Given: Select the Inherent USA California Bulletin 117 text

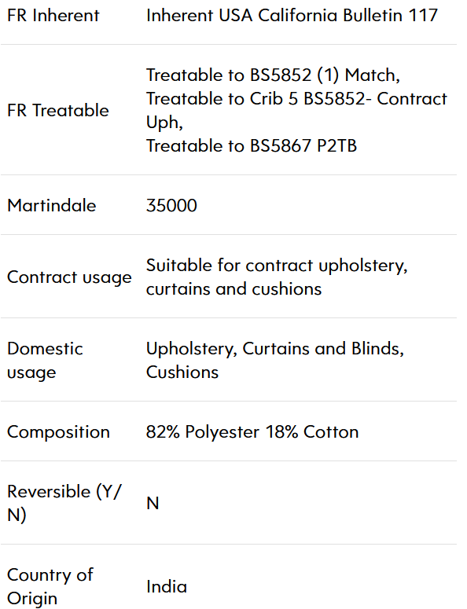Looking at the screenshot, I should pos(292,16).
